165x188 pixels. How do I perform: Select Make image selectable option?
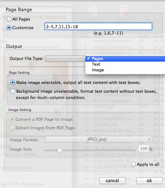tap(13, 83)
